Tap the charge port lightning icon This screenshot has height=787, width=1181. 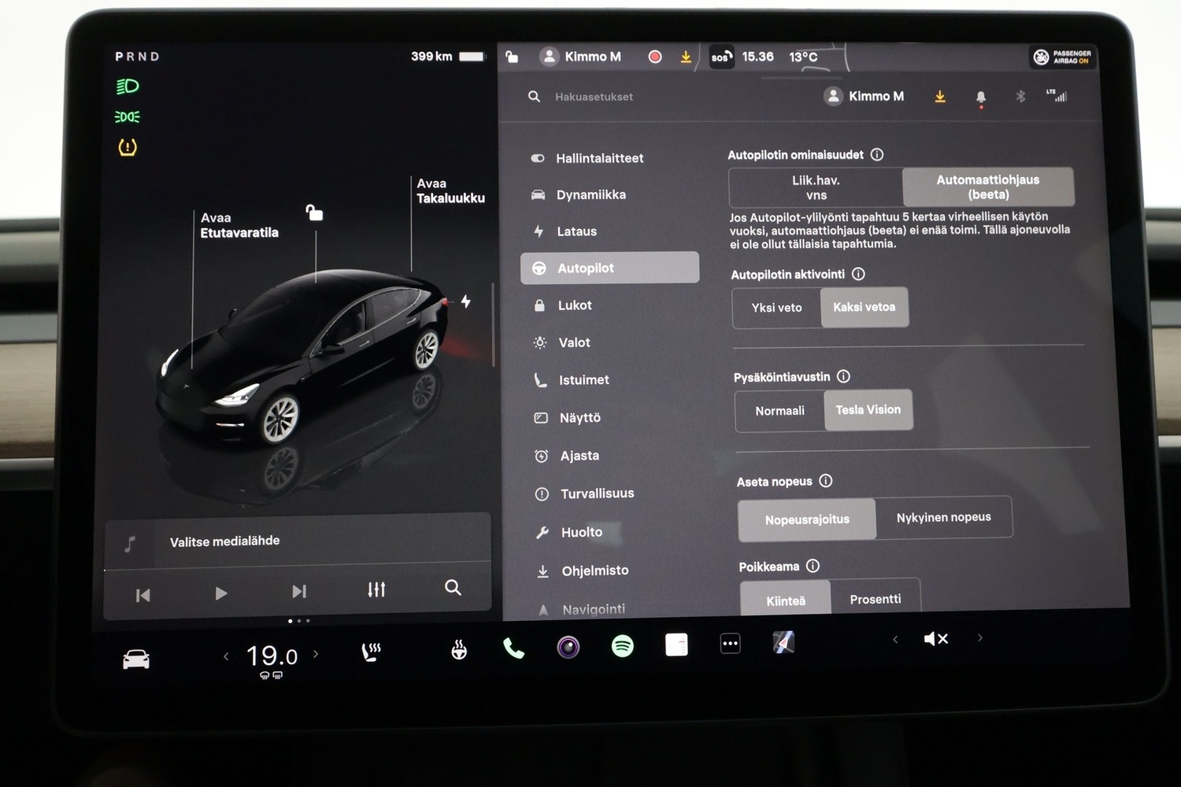click(466, 301)
